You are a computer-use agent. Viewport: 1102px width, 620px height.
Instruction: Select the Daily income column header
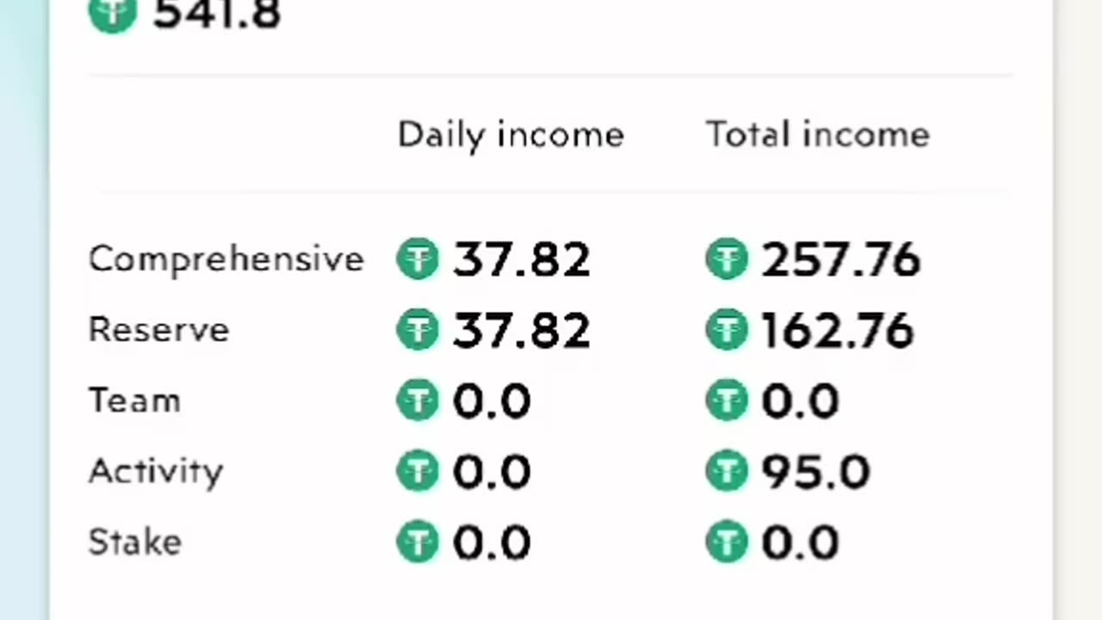[x=511, y=135]
